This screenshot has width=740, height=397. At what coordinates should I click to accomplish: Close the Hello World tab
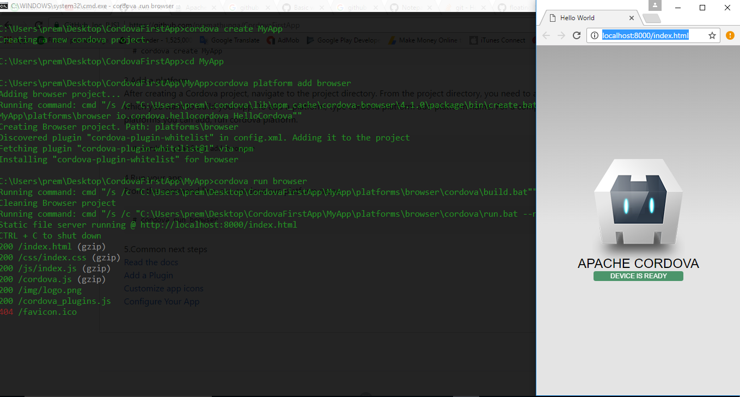pyautogui.click(x=632, y=18)
